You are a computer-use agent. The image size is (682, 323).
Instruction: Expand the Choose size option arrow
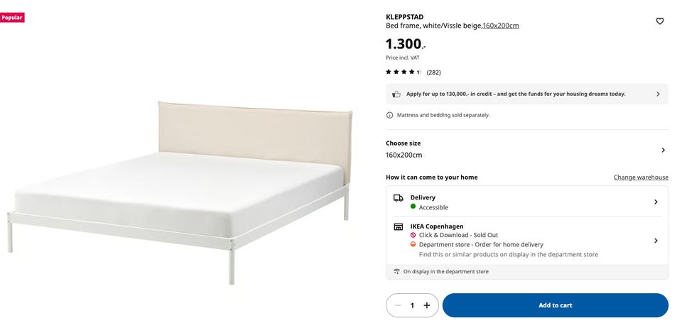663,150
